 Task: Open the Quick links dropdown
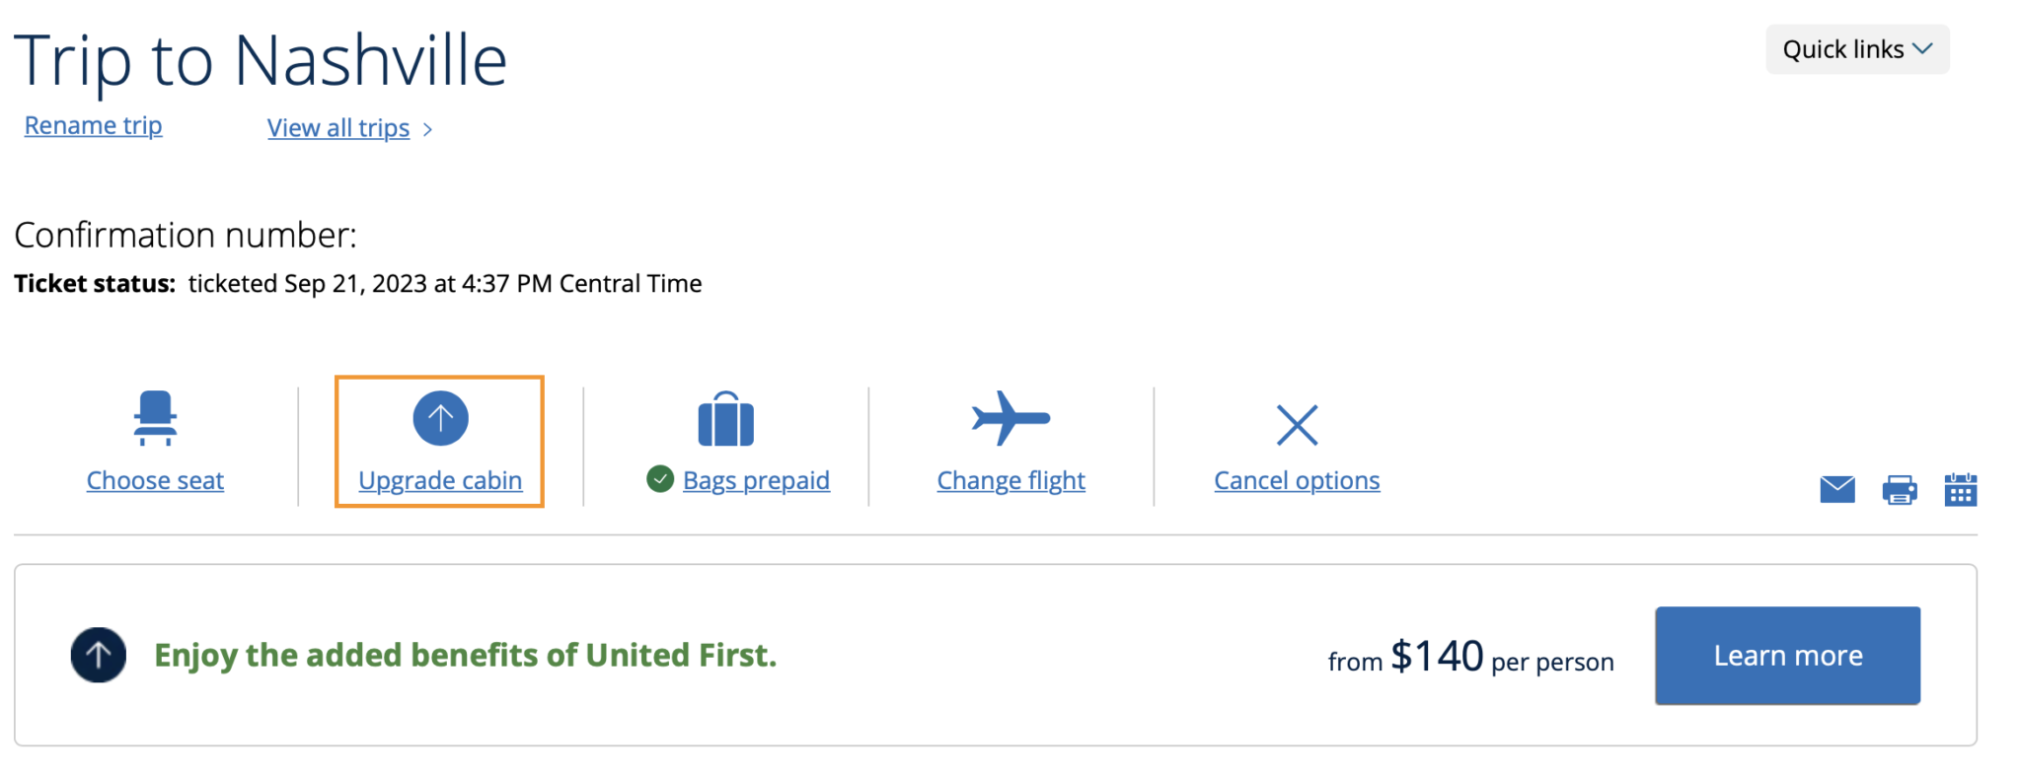tap(1856, 48)
